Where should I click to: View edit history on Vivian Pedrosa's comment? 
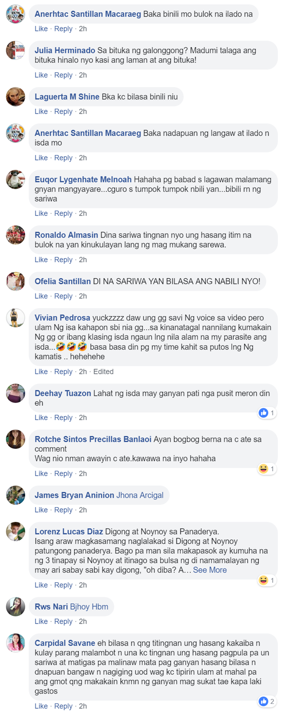(103, 372)
